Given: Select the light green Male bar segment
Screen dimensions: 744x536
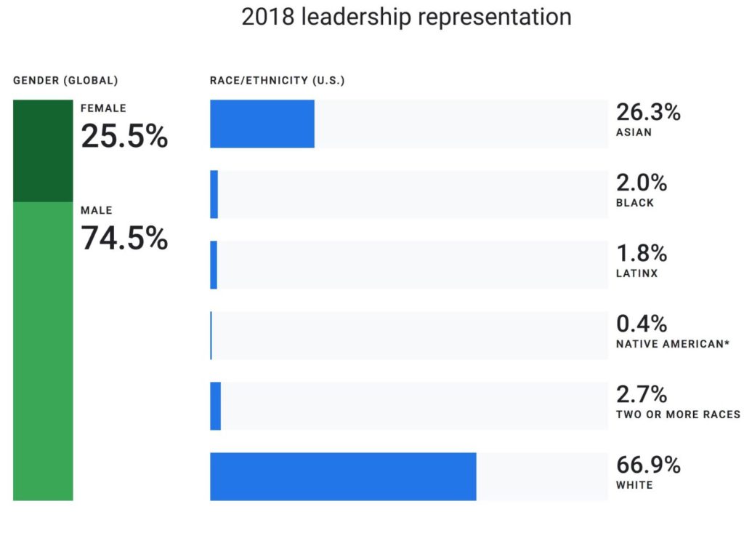Looking at the screenshot, I should pyautogui.click(x=43, y=351).
